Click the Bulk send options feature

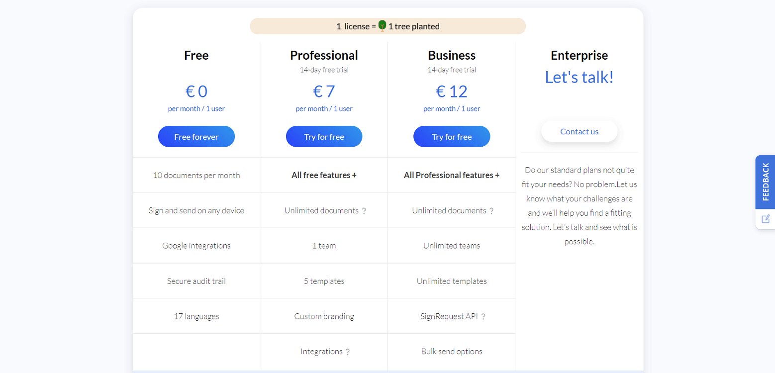click(x=452, y=351)
